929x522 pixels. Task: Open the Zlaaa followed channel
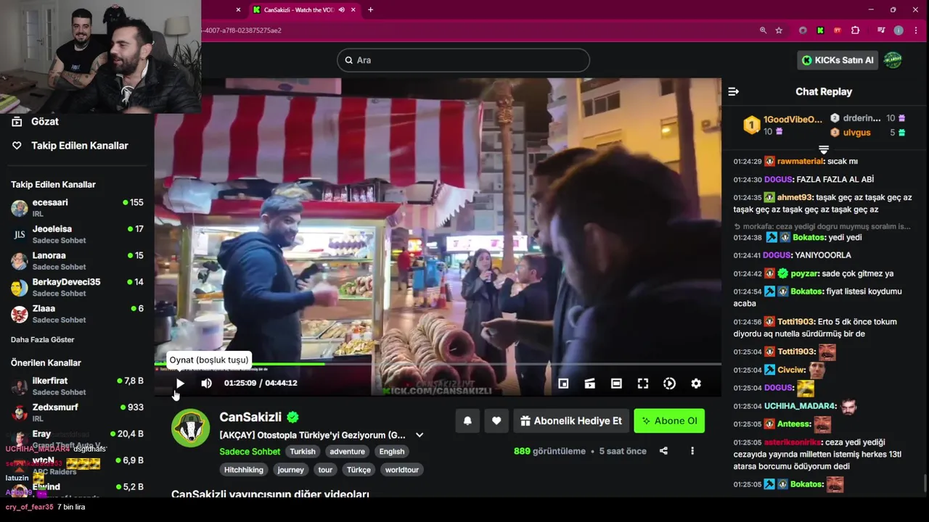click(x=77, y=314)
